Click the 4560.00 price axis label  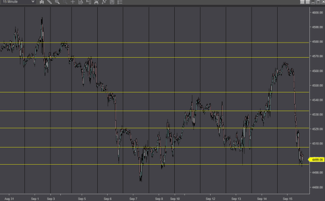317,71
